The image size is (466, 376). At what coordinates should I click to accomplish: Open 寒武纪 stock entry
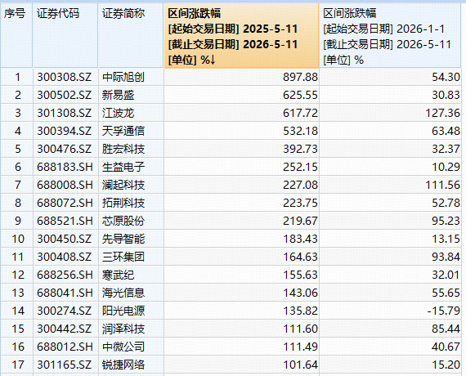(118, 275)
